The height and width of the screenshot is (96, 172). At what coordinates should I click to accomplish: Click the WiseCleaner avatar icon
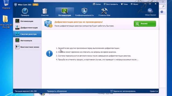pos(150,11)
